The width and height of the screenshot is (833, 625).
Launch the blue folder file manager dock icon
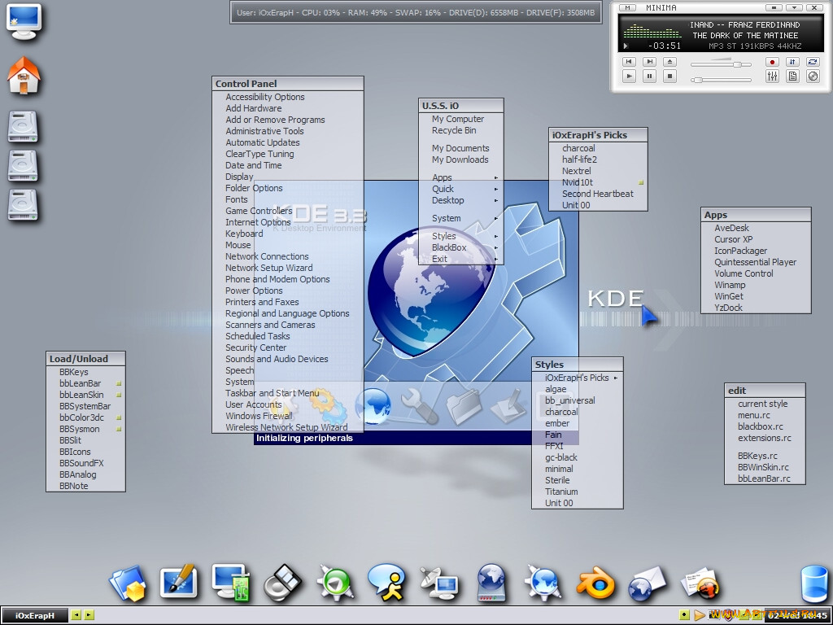tap(128, 583)
